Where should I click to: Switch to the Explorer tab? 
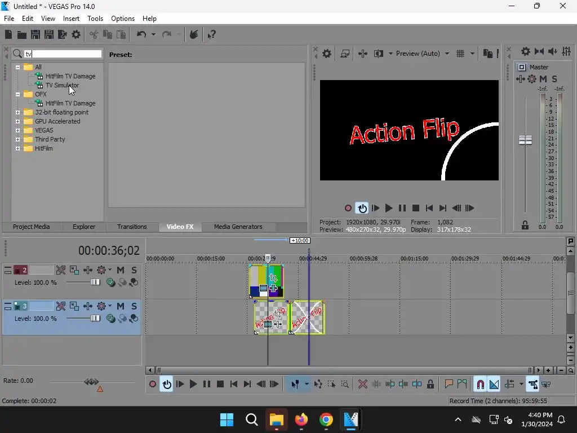coord(84,227)
